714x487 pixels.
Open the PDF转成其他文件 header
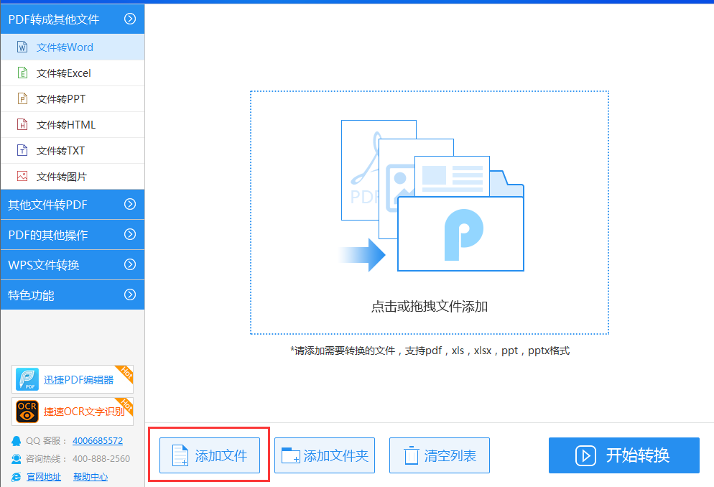point(73,19)
